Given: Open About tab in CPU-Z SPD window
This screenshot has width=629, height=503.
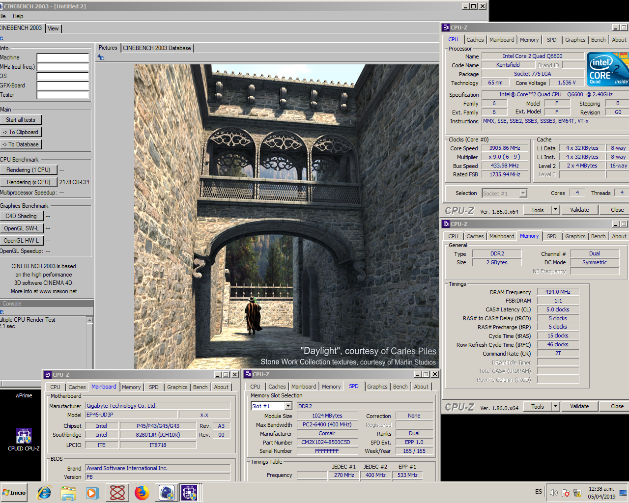Looking at the screenshot, I should click(421, 387).
